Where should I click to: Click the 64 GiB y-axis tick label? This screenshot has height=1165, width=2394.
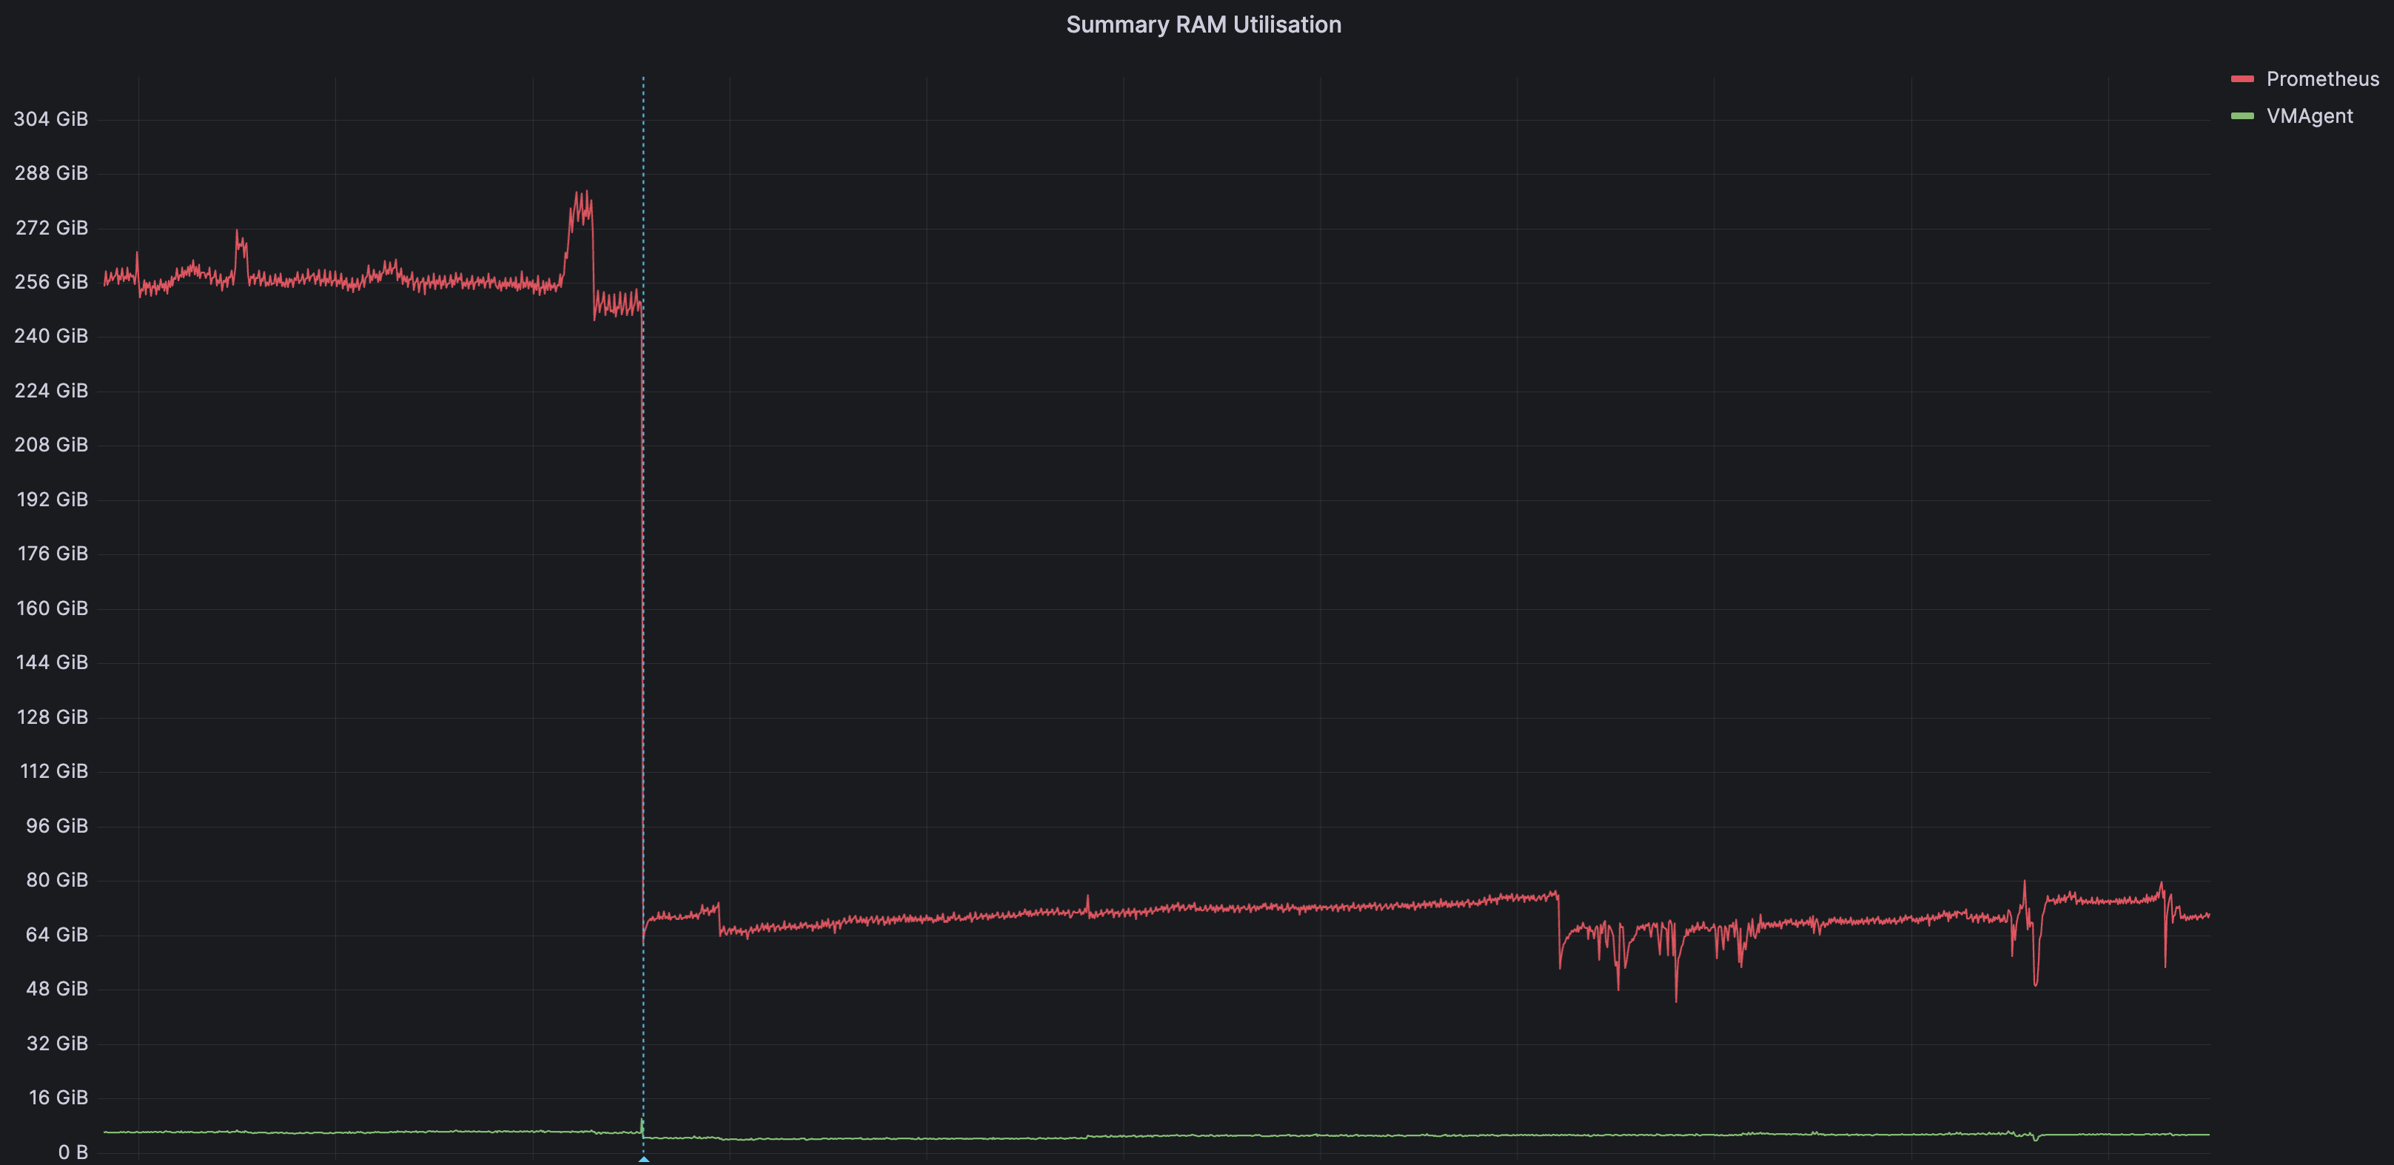pos(56,935)
